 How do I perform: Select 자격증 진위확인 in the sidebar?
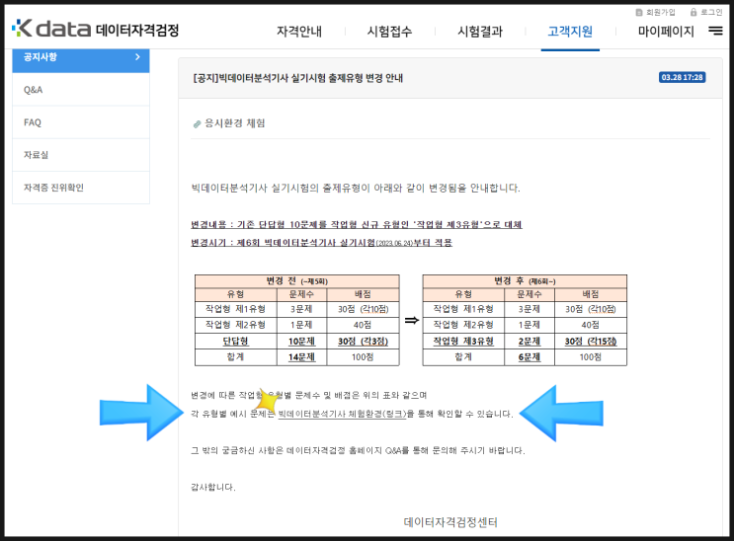pyautogui.click(x=81, y=188)
